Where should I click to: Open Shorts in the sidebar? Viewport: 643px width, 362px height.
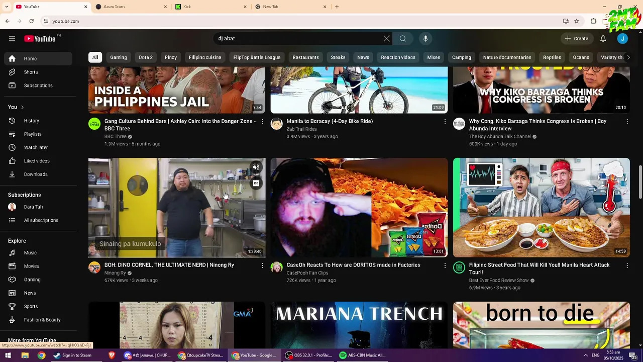point(38,72)
